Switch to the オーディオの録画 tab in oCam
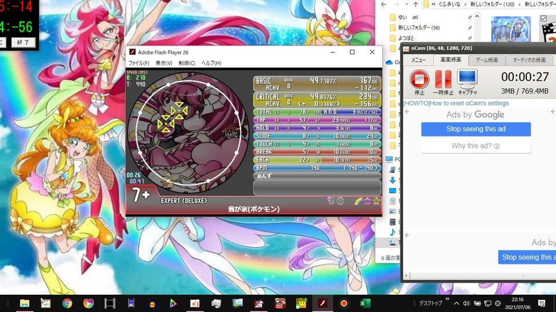This screenshot has height=312, width=556. (x=529, y=60)
